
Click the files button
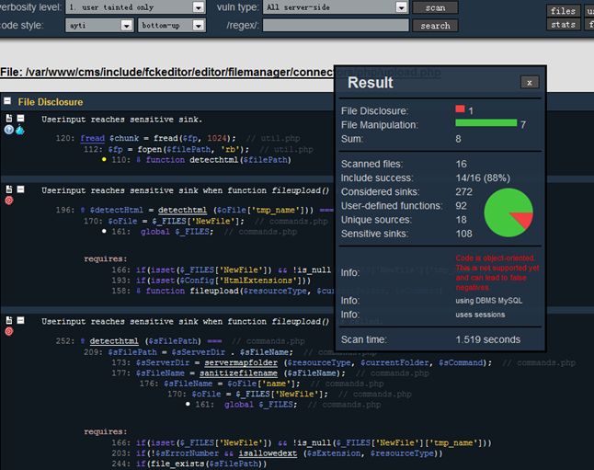coord(563,11)
